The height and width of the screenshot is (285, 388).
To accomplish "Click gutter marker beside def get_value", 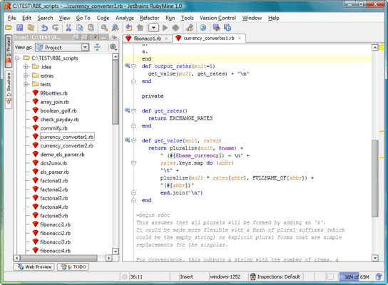I will pos(127,140).
